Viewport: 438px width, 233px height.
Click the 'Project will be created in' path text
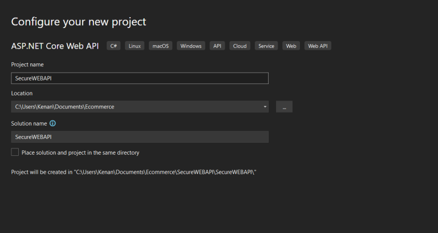134,171
